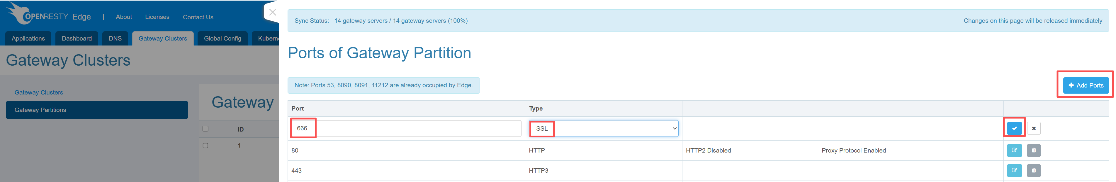
Task: Close the Ports of Gateway Partition panel
Action: pos(272,13)
